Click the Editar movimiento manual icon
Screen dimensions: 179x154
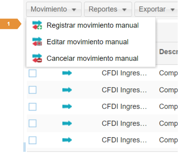(37, 42)
